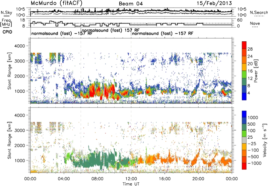Click the 'McMurdo (fitACF)' title text
Screen dimensions: 268x186
pyautogui.click(x=56, y=3)
